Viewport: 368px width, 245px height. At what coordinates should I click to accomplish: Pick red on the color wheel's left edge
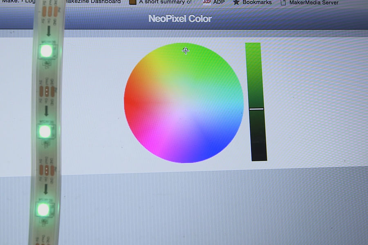coord(130,101)
